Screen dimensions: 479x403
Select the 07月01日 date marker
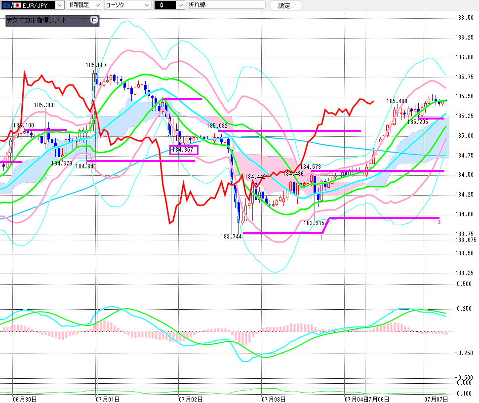click(x=108, y=399)
